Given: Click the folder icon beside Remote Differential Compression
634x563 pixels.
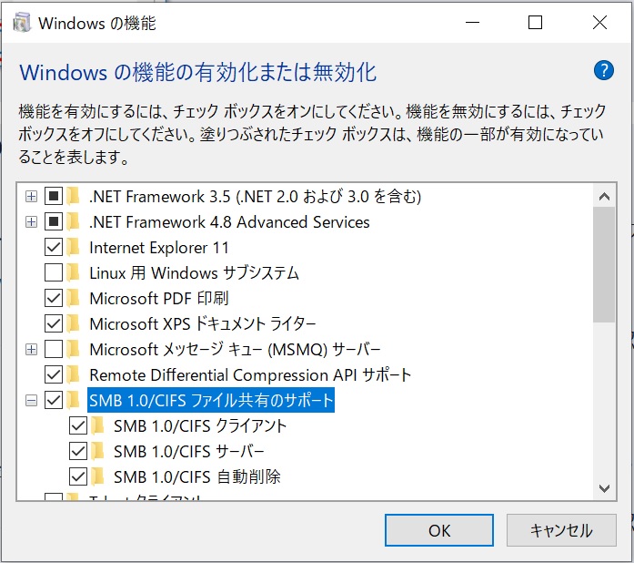Looking at the screenshot, I should (x=73, y=374).
